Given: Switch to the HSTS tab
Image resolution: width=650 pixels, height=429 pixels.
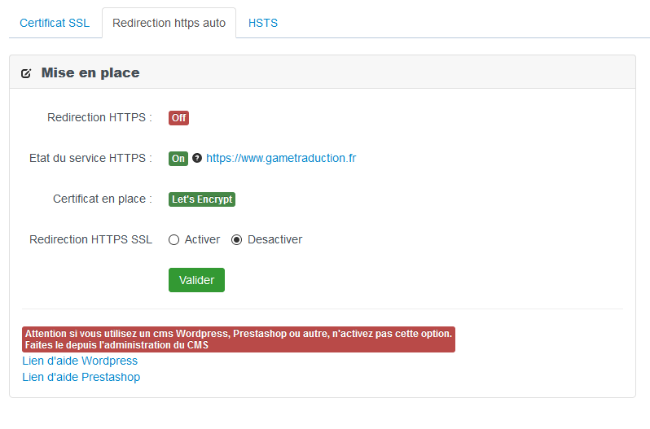Looking at the screenshot, I should [x=263, y=23].
